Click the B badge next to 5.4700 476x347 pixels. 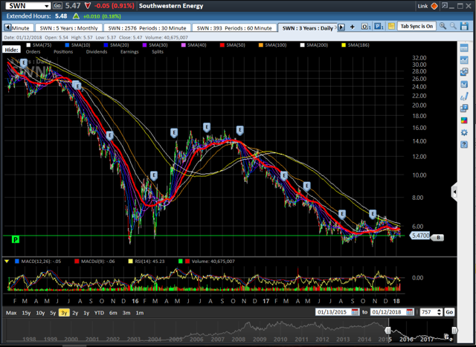438,238
